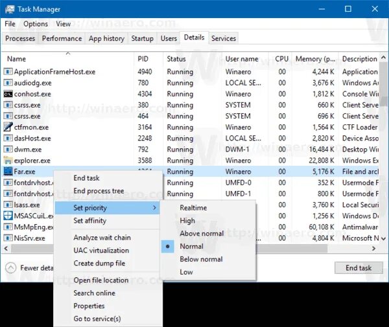Click the 22,808 K memory value
This screenshot has height=327, width=389.
(322, 161)
